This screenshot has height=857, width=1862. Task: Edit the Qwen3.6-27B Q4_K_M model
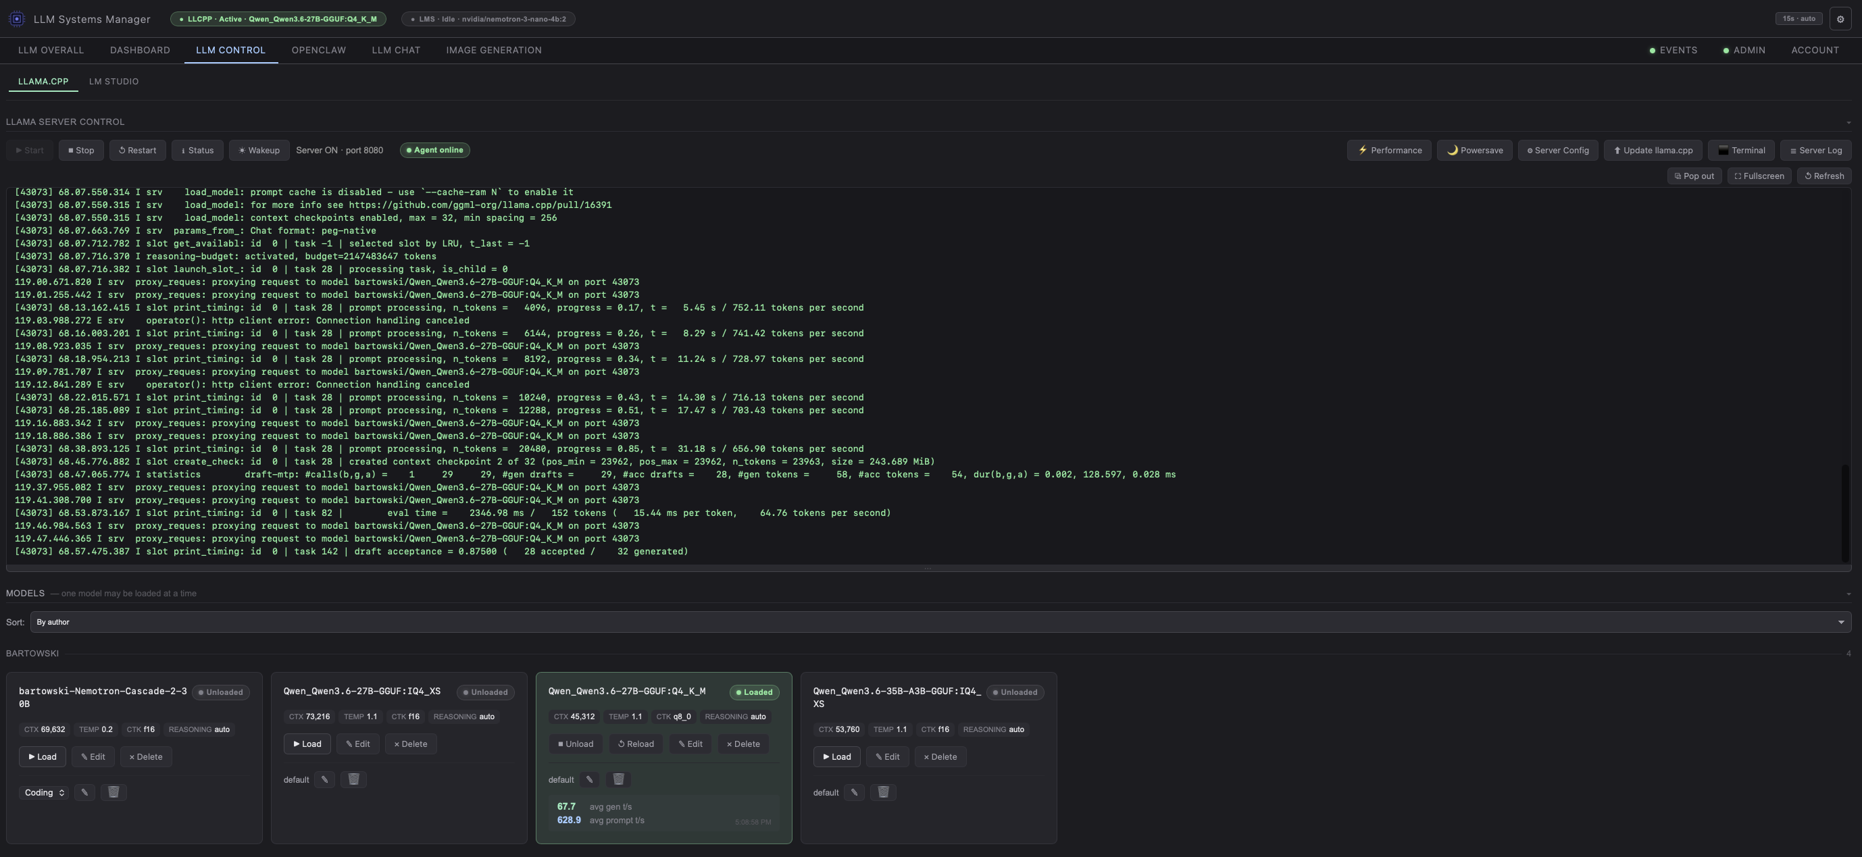click(x=690, y=744)
